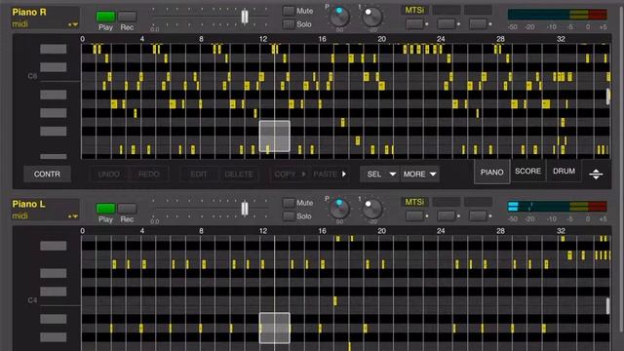Viewport: 624px width, 351px height.
Task: Click the EDIT button
Action: pos(199,175)
